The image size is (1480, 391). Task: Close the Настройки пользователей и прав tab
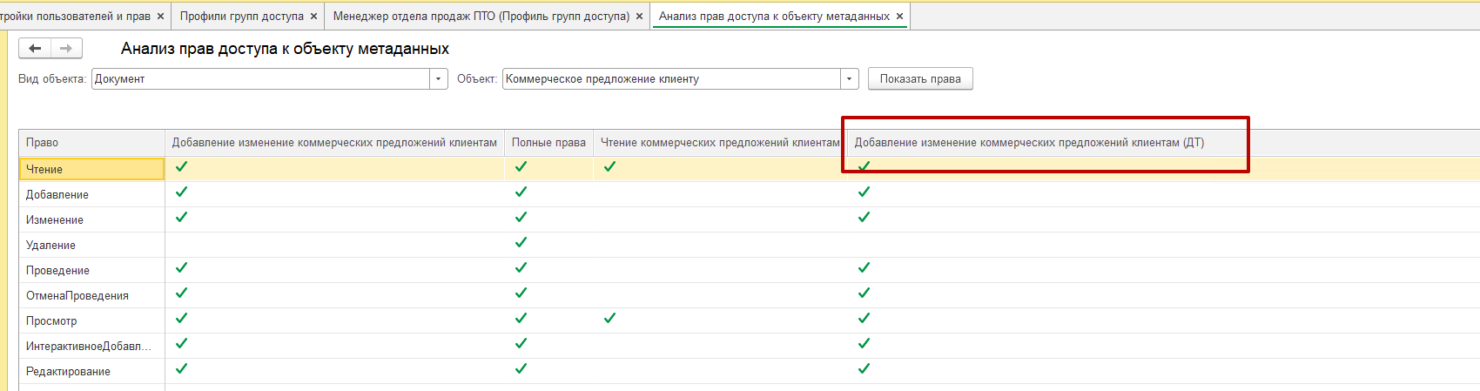pos(160,17)
